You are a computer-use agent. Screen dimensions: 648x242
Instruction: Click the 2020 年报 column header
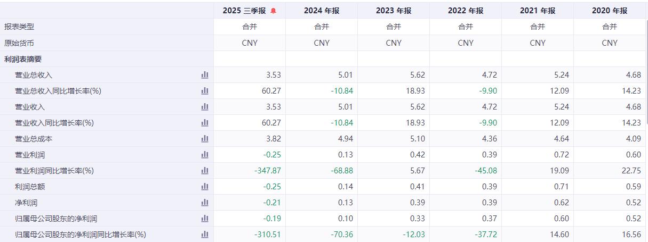click(610, 11)
